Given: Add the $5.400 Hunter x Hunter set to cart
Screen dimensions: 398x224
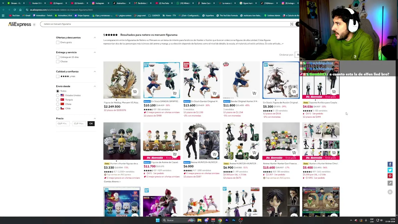Looking at the screenshot, I should click(x=334, y=153).
